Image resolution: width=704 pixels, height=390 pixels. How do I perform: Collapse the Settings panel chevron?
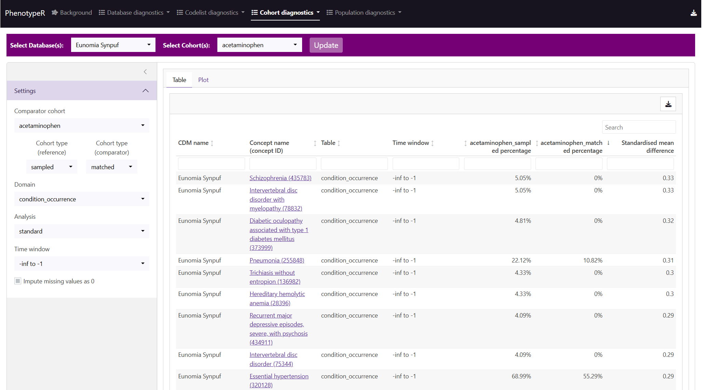146,91
